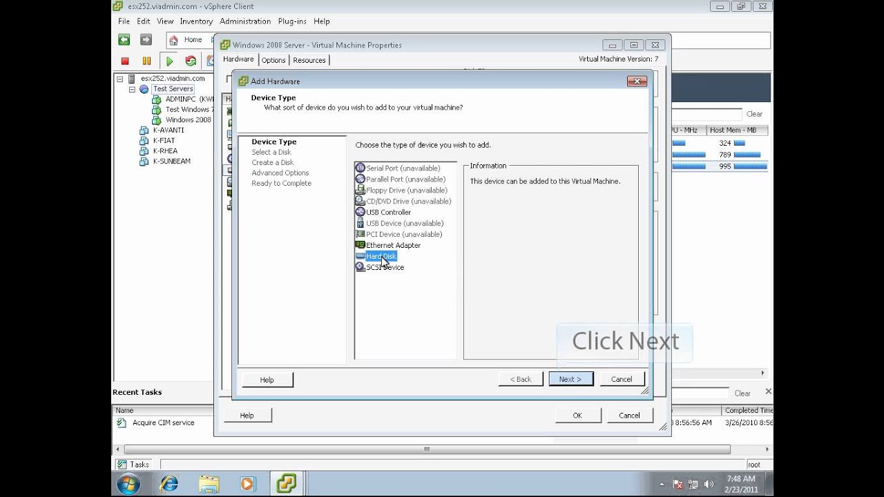Close the Add Hardware dialog
884x497 pixels.
click(637, 81)
